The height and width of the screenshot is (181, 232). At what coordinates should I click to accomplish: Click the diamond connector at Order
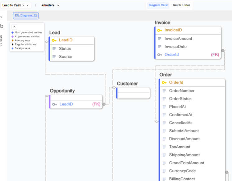tap(157, 122)
